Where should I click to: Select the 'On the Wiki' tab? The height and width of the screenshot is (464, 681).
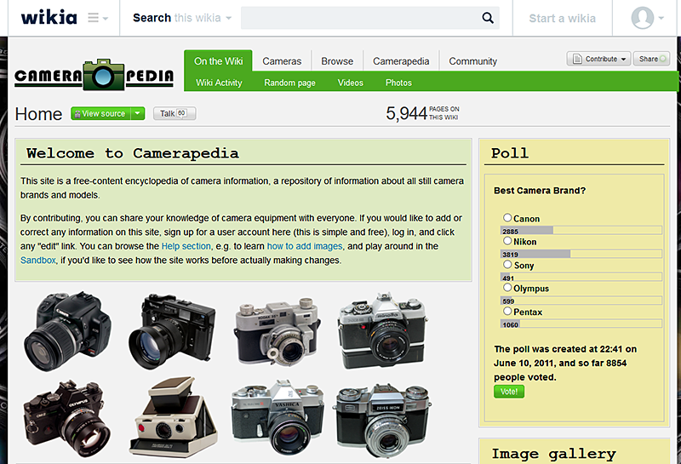218,61
